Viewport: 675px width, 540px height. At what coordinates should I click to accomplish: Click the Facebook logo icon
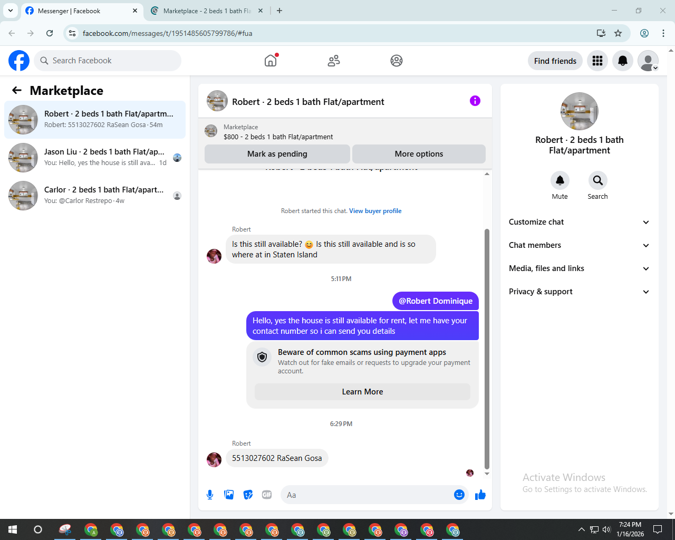[19, 61]
